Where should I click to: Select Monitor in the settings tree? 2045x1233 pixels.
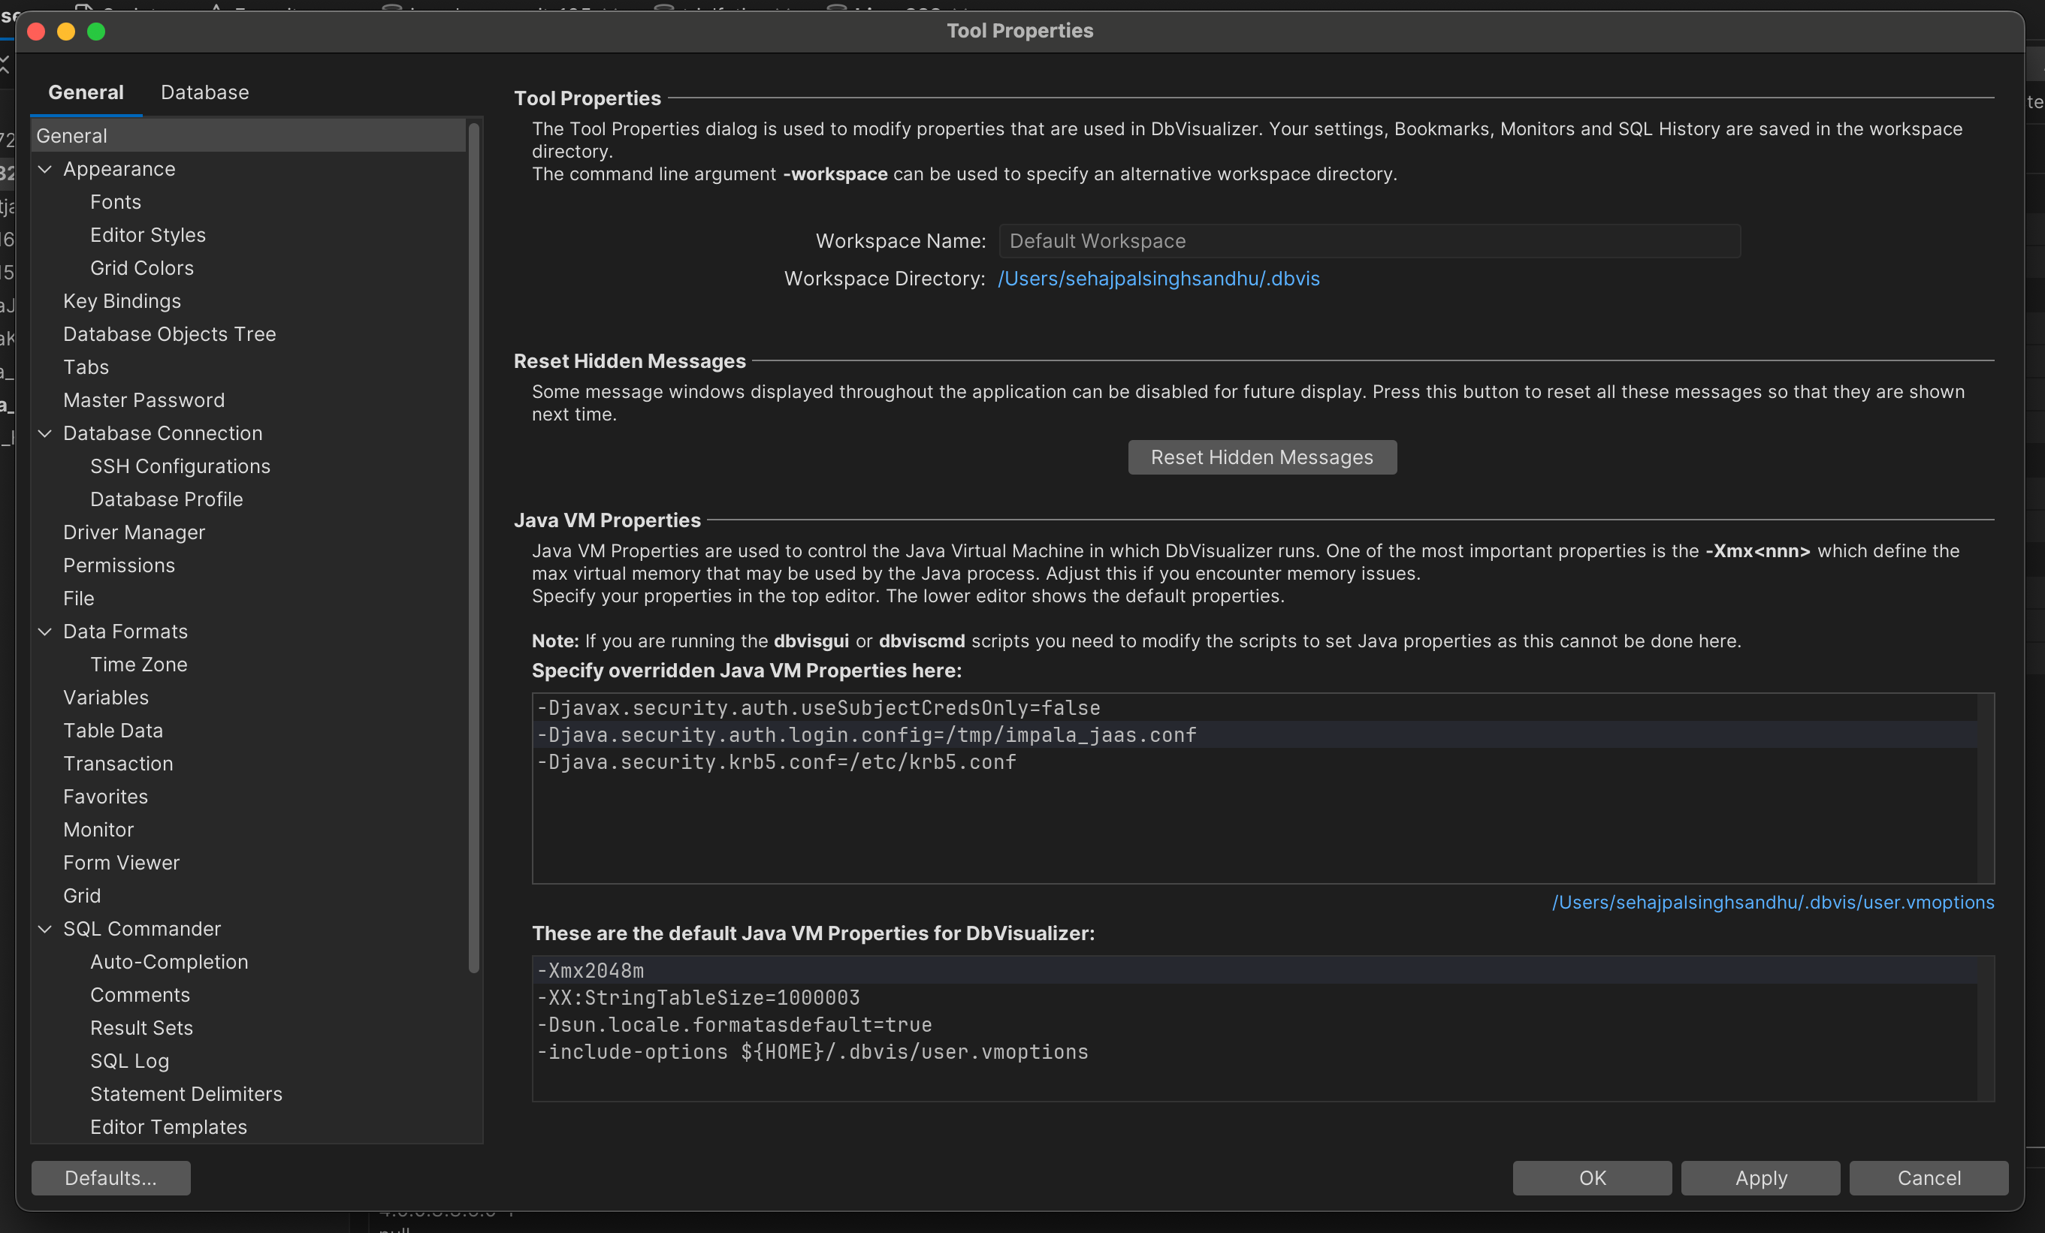click(98, 830)
